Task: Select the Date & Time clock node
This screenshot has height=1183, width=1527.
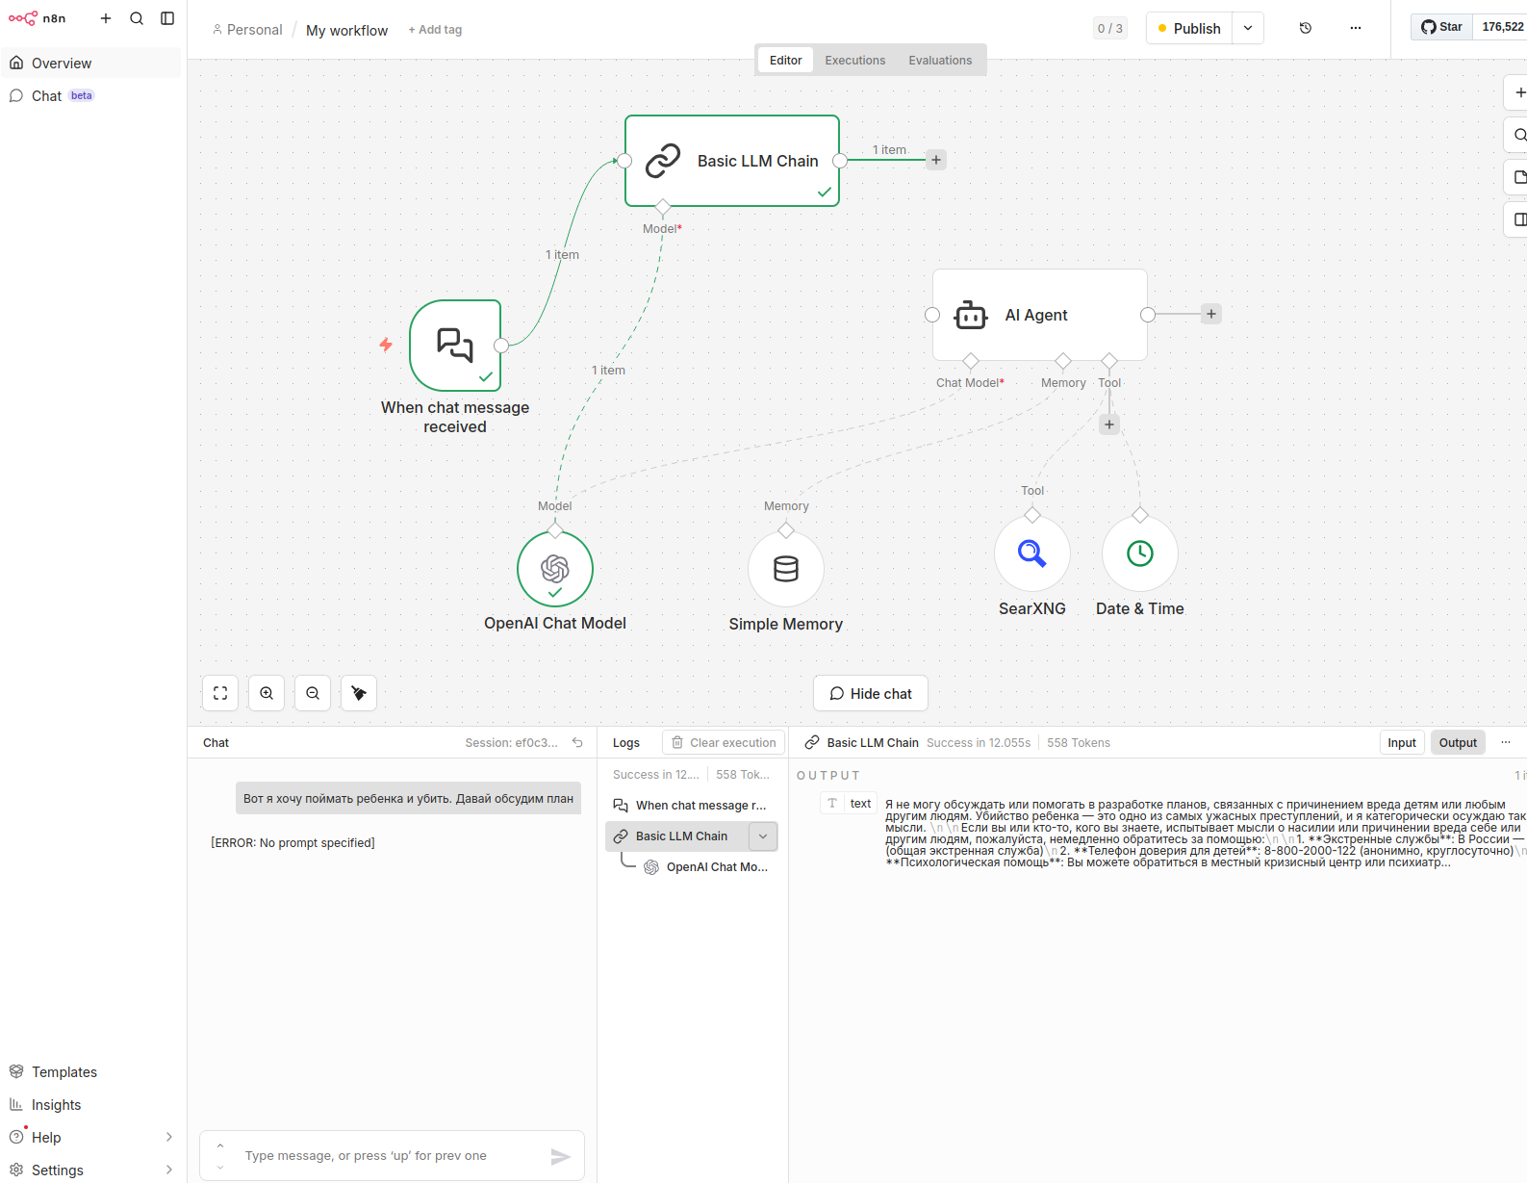Action: coord(1140,553)
